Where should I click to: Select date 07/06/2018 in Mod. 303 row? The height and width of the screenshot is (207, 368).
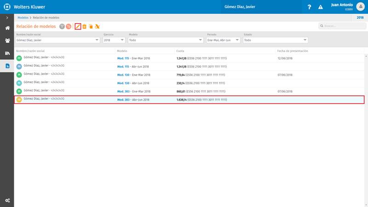tap(285, 91)
